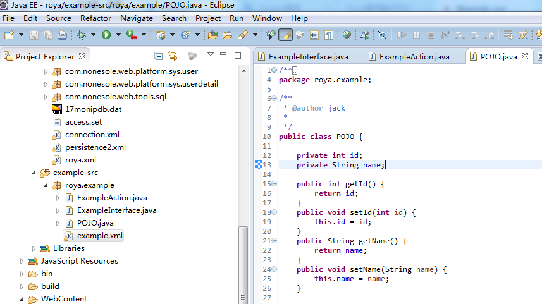This screenshot has height=304, width=542.
Task: Toggle Use Step Filters icon
Action: [x=523, y=35]
